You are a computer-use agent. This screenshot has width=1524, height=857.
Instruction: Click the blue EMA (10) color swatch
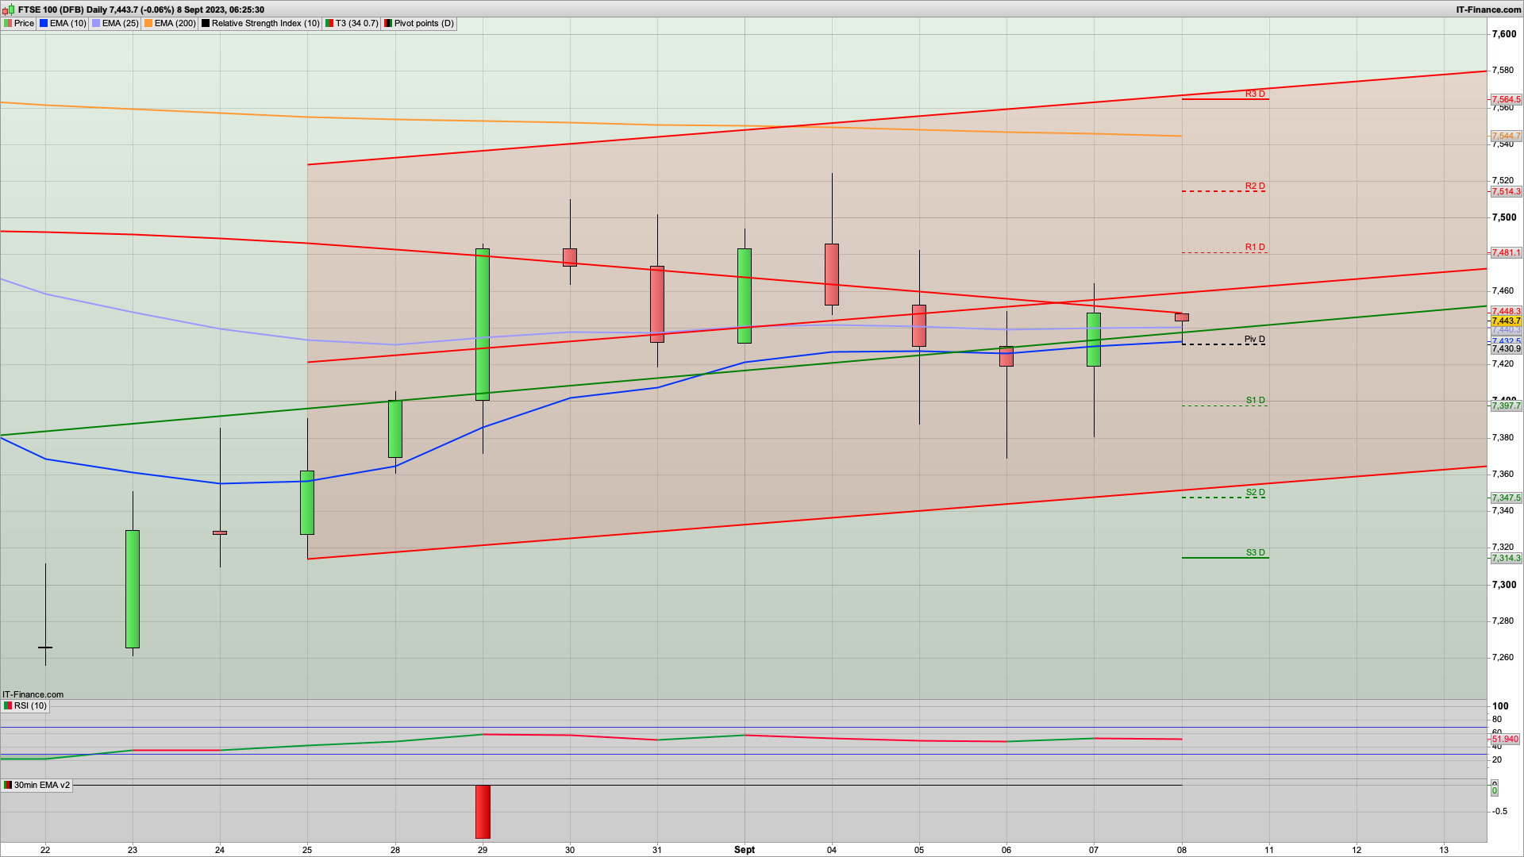coord(44,24)
